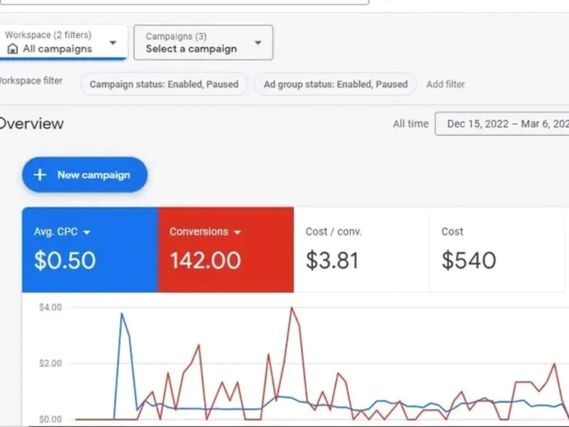Select the Cost metric card
Viewport: 569px width, 427px height.
click(497, 250)
